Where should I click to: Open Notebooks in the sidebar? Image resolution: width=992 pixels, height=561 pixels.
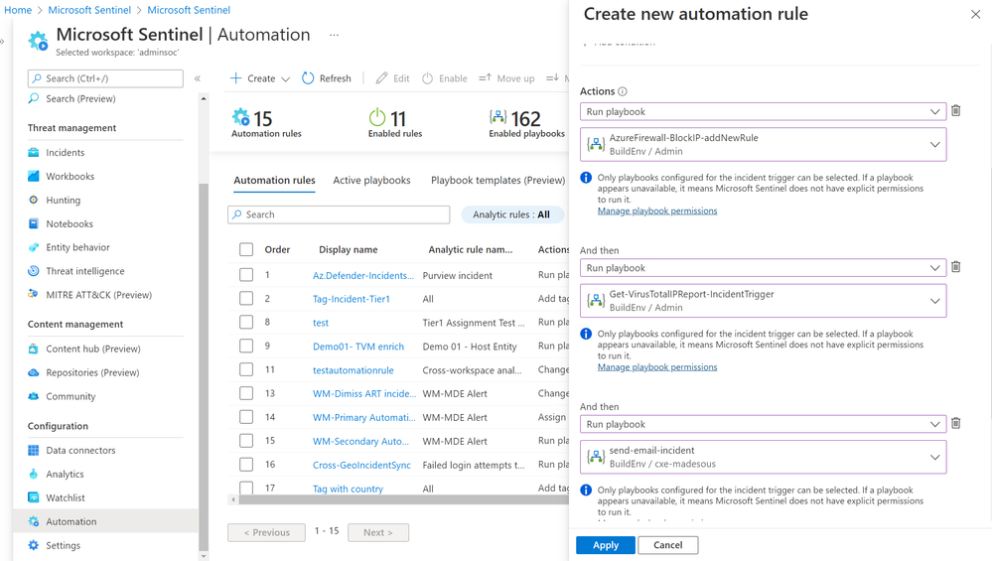pyautogui.click(x=69, y=223)
